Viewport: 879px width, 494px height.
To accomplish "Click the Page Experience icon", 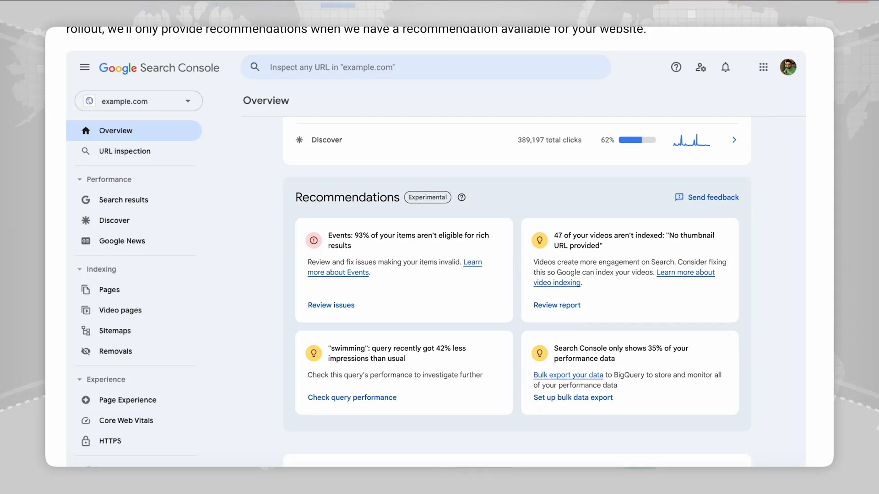I will click(86, 400).
